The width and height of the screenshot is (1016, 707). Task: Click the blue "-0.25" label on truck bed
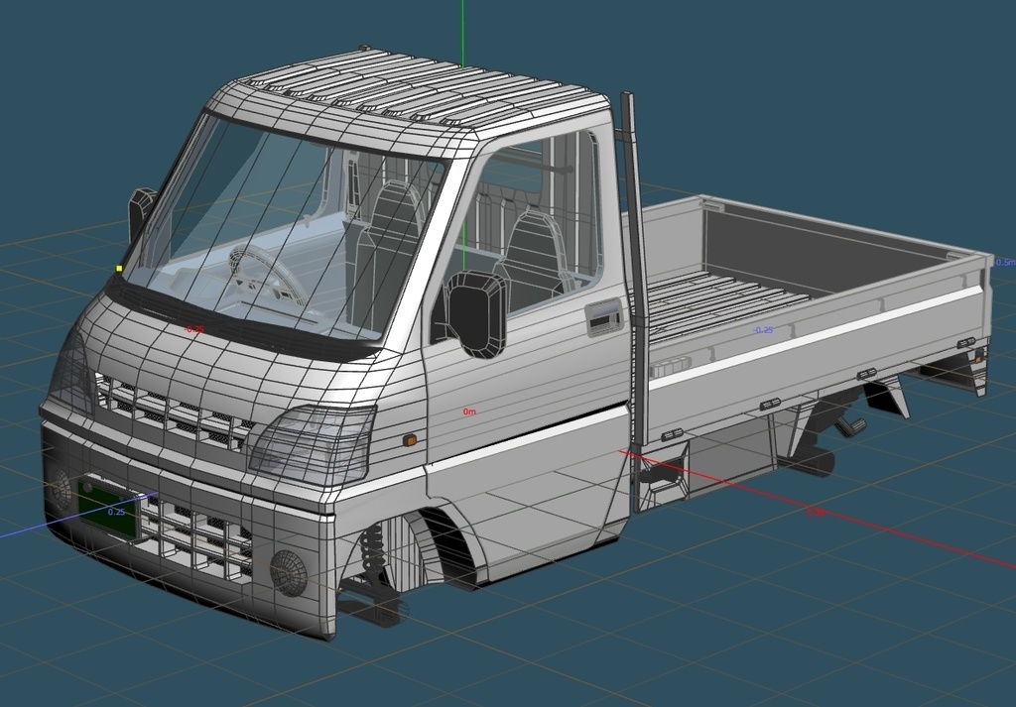coord(763,330)
